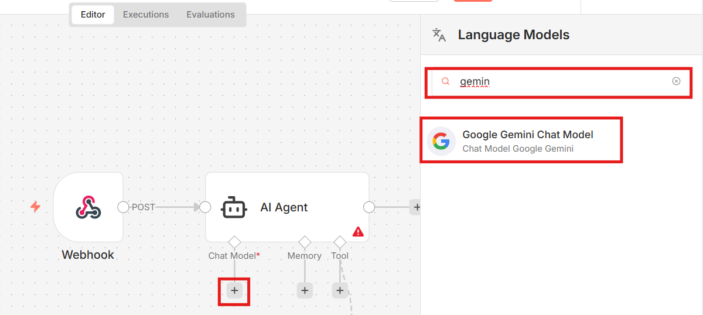Click the Memory diamond connector
This screenshot has height=315, width=703.
click(305, 242)
